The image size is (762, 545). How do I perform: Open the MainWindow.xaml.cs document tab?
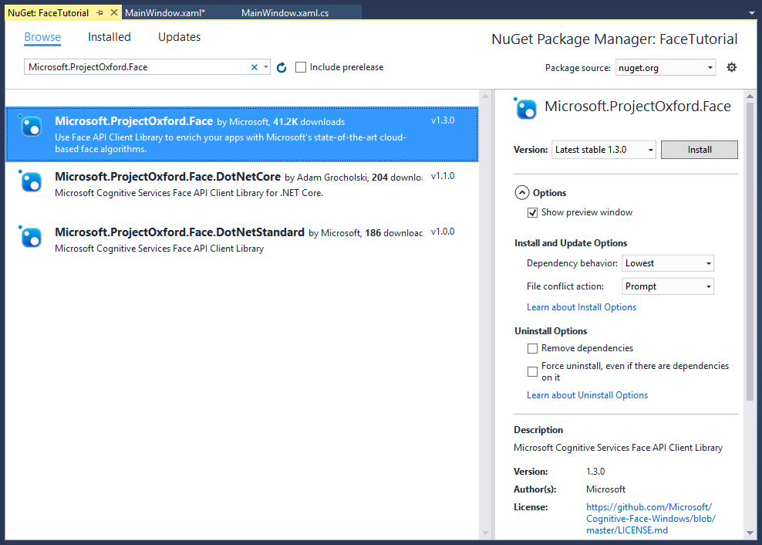coord(285,13)
